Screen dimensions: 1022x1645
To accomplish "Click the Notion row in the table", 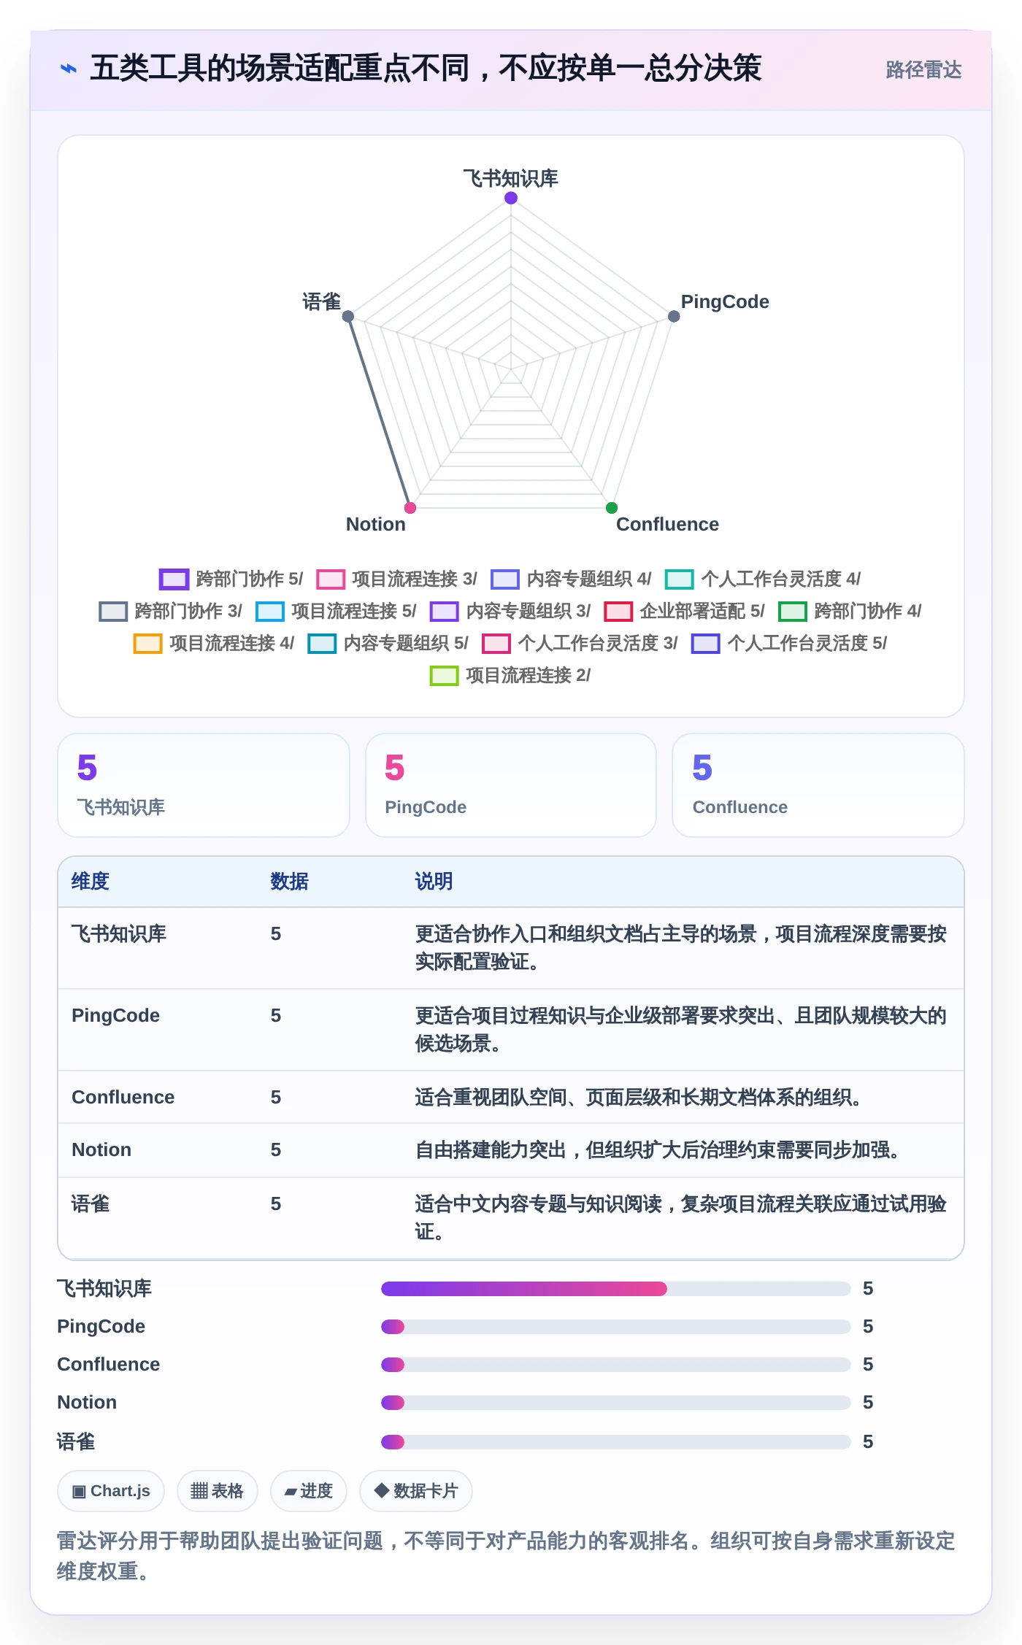I will coord(511,1149).
